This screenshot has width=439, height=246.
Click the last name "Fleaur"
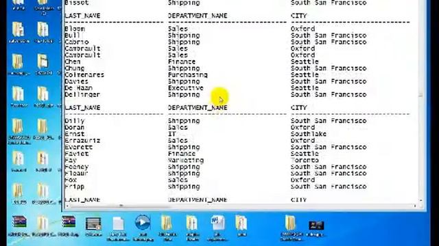pyautogui.click(x=76, y=174)
